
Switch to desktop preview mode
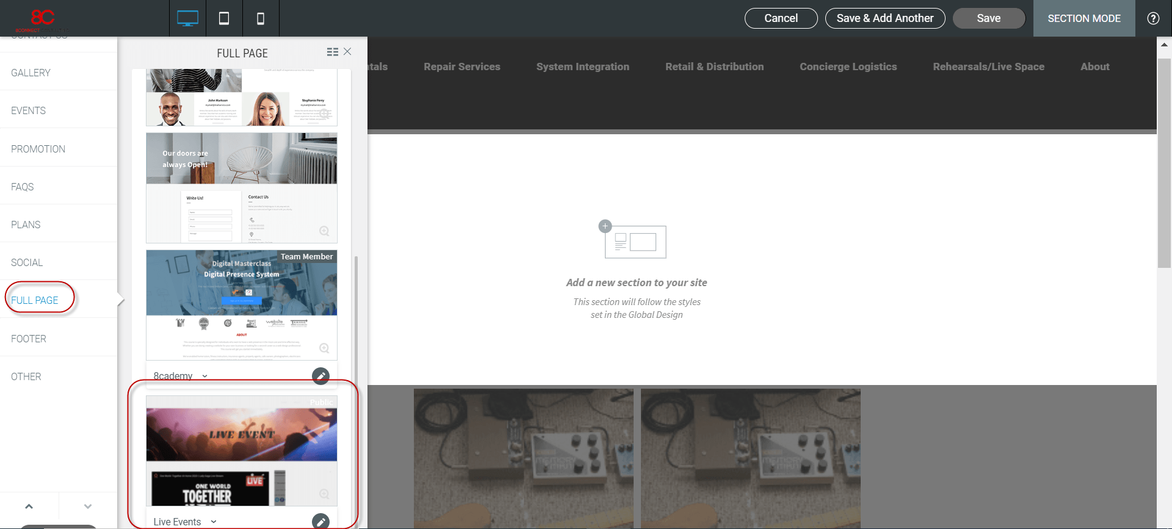tap(187, 18)
